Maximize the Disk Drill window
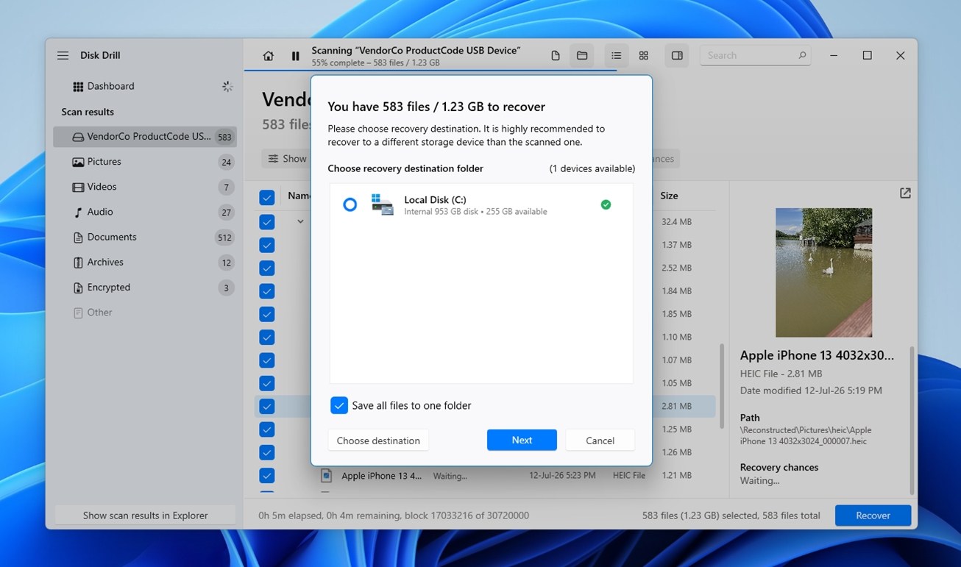Screen dimensions: 961x567 [x=868, y=56]
